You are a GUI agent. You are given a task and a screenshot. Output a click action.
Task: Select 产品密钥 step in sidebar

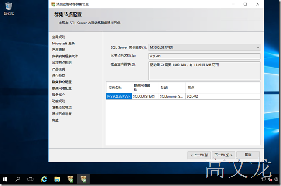pyautogui.click(x=58, y=69)
